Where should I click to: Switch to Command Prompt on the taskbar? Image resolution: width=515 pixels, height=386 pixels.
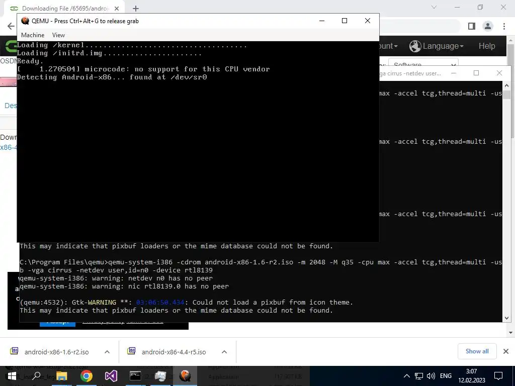tap(135, 376)
